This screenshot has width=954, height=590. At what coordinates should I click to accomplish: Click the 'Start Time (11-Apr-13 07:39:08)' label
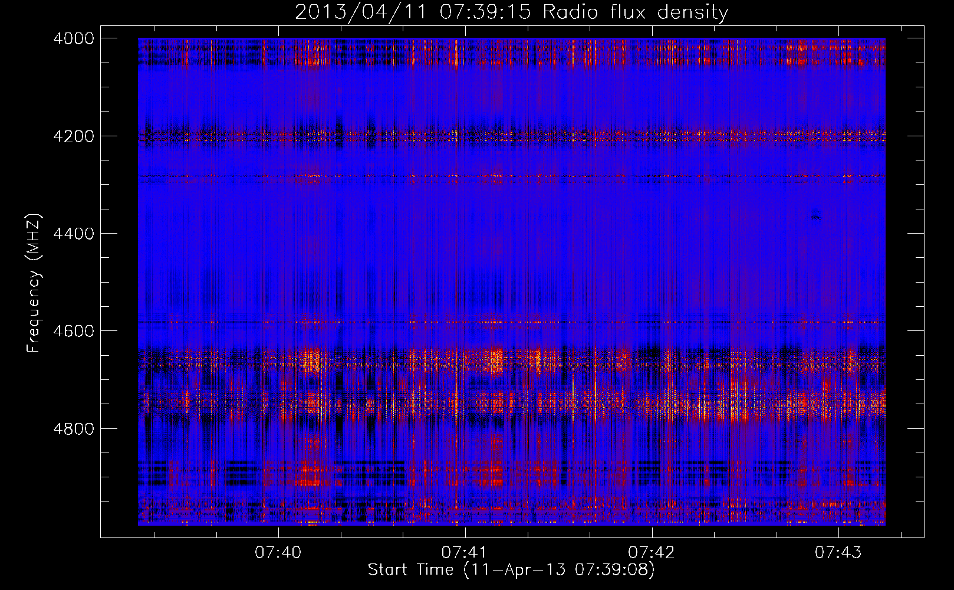511,570
